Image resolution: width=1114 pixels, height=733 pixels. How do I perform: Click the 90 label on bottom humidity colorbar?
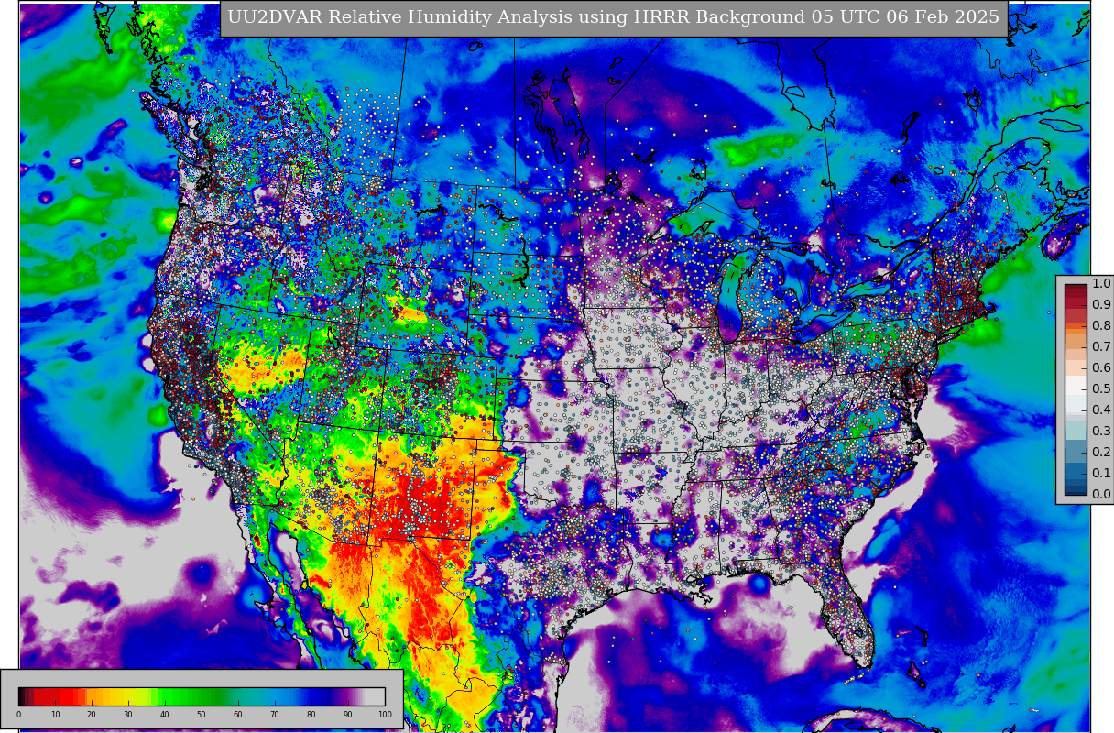(x=348, y=715)
